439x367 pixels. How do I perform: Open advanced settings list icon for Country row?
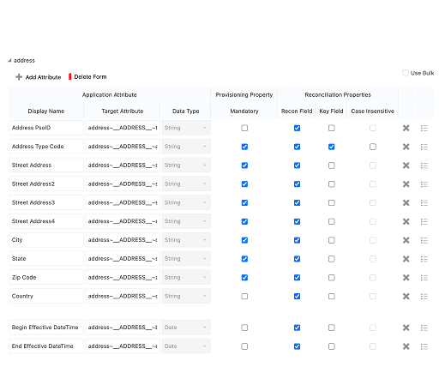click(424, 297)
